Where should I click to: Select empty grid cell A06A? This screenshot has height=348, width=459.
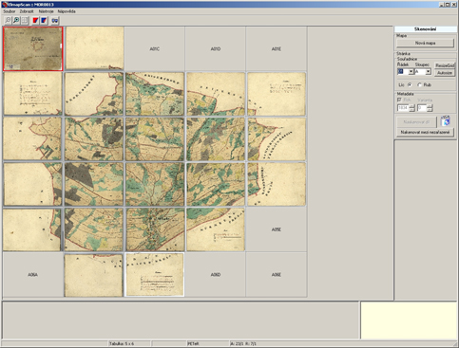pyautogui.click(x=32, y=275)
